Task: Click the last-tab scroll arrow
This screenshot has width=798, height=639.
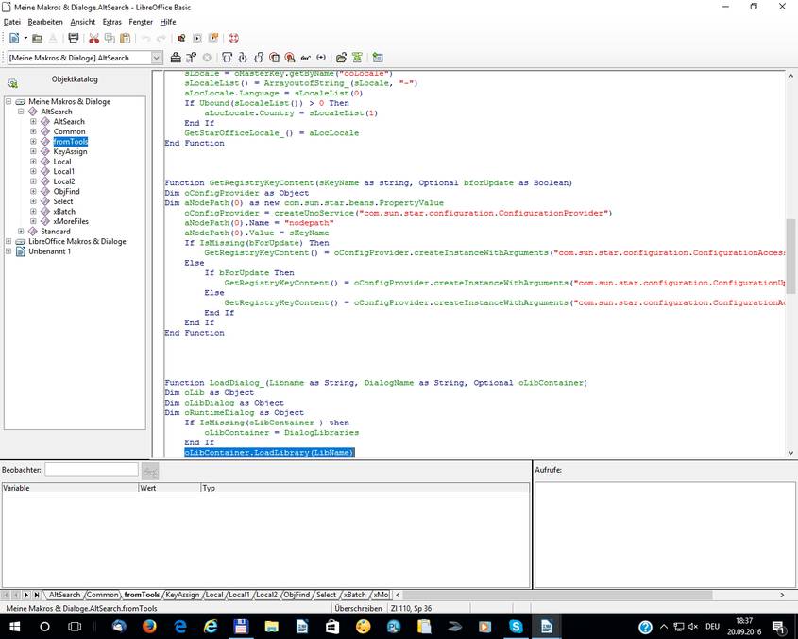Action: coord(36,595)
